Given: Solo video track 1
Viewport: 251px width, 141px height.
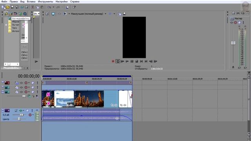Looking at the screenshot, I should tap(37, 83).
